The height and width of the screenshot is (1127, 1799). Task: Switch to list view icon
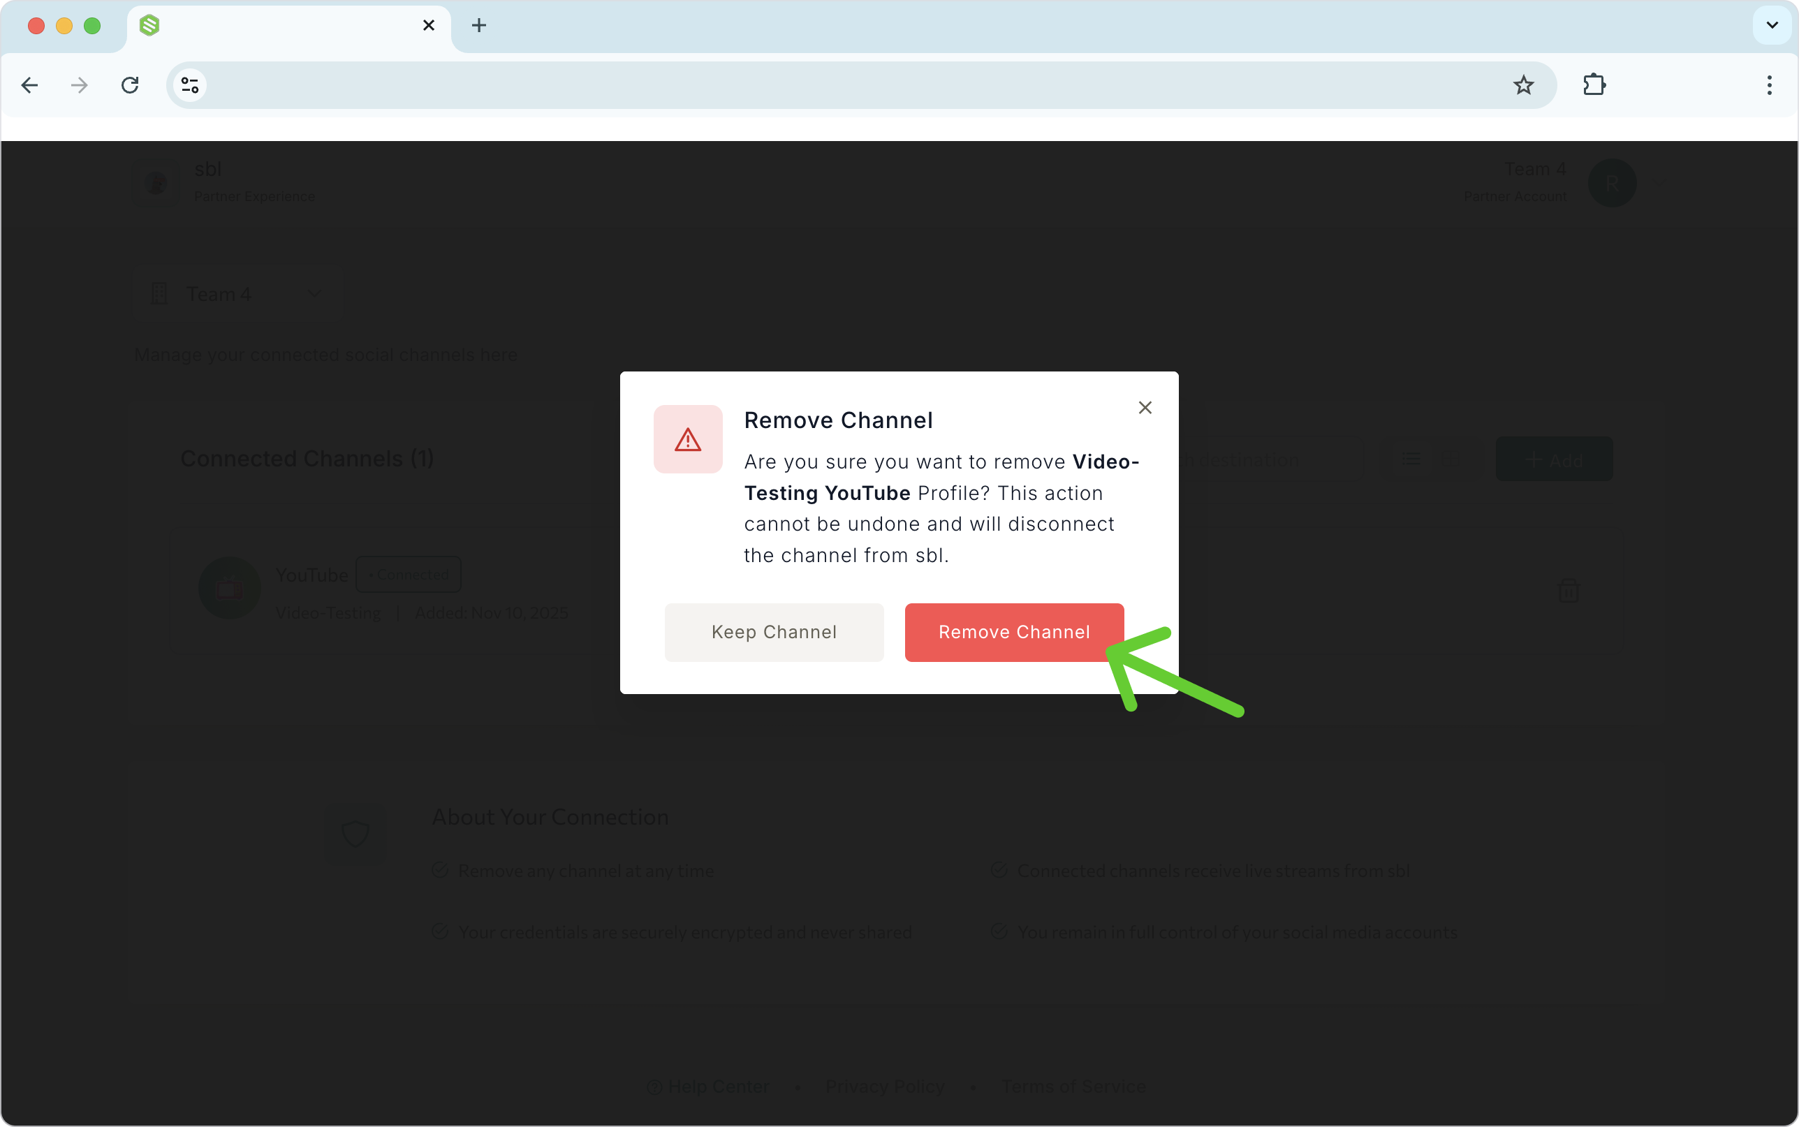1411,459
